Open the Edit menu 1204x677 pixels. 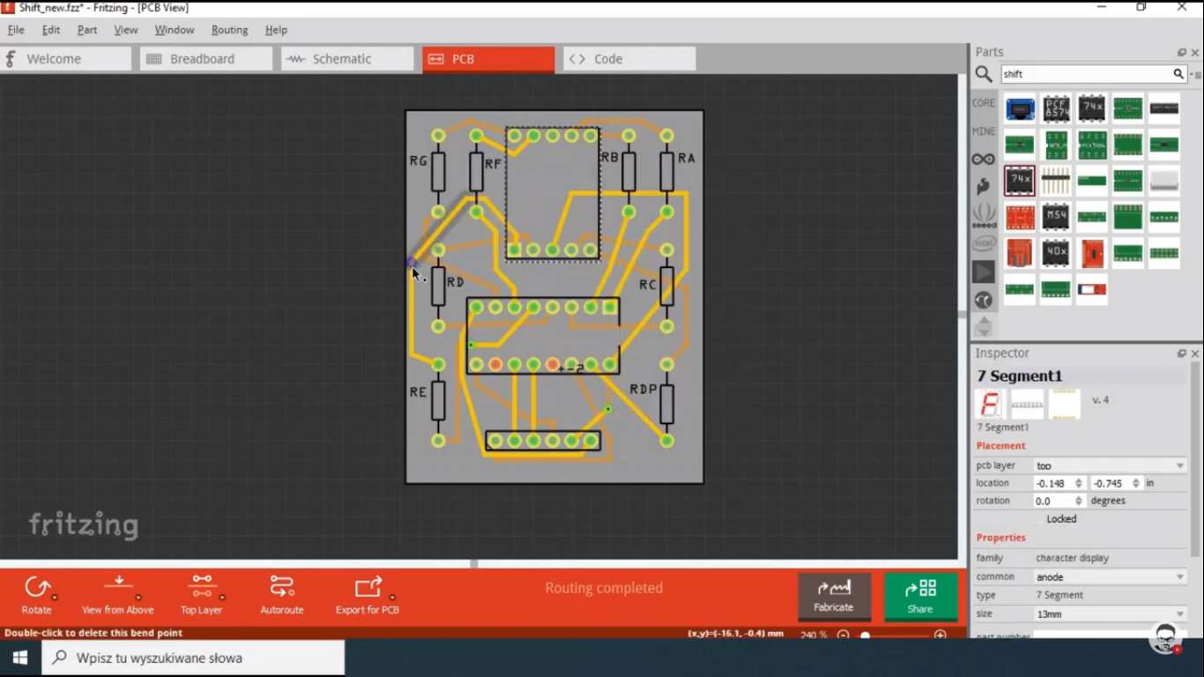51,30
